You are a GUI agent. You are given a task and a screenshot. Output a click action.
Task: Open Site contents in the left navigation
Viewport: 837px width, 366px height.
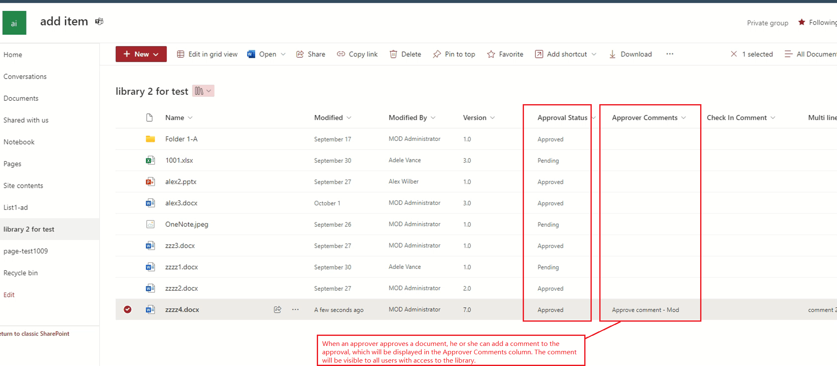coord(23,185)
